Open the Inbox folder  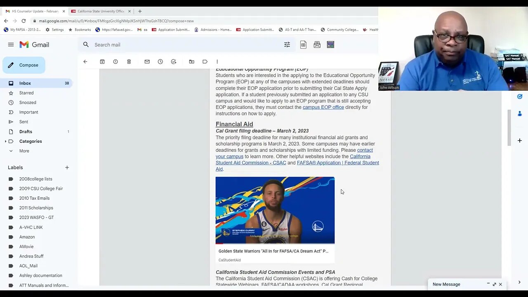(x=37, y=83)
